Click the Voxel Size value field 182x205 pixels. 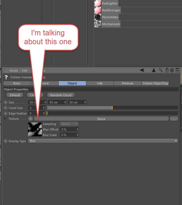click(x=37, y=108)
